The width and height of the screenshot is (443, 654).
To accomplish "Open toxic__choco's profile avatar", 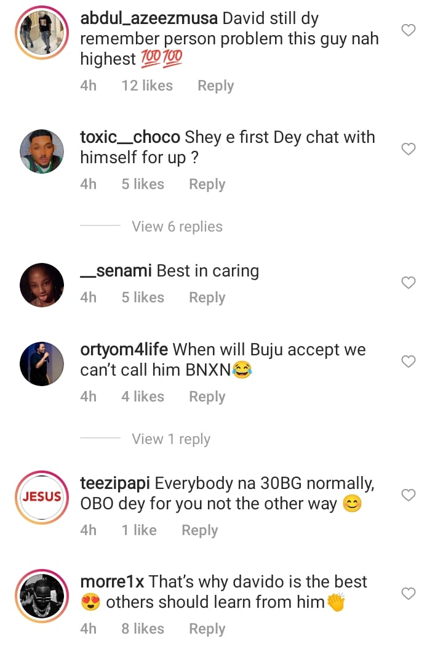I will [42, 151].
